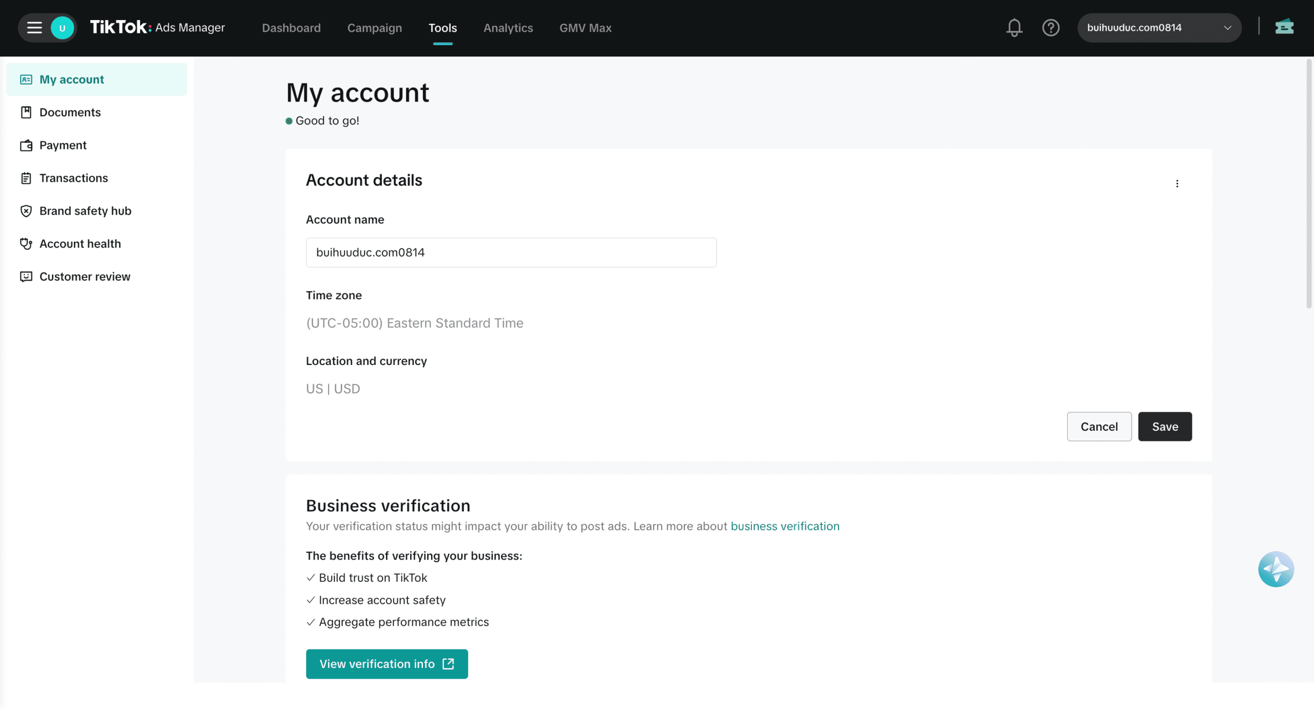Save the account details
The height and width of the screenshot is (709, 1314).
coord(1165,426)
